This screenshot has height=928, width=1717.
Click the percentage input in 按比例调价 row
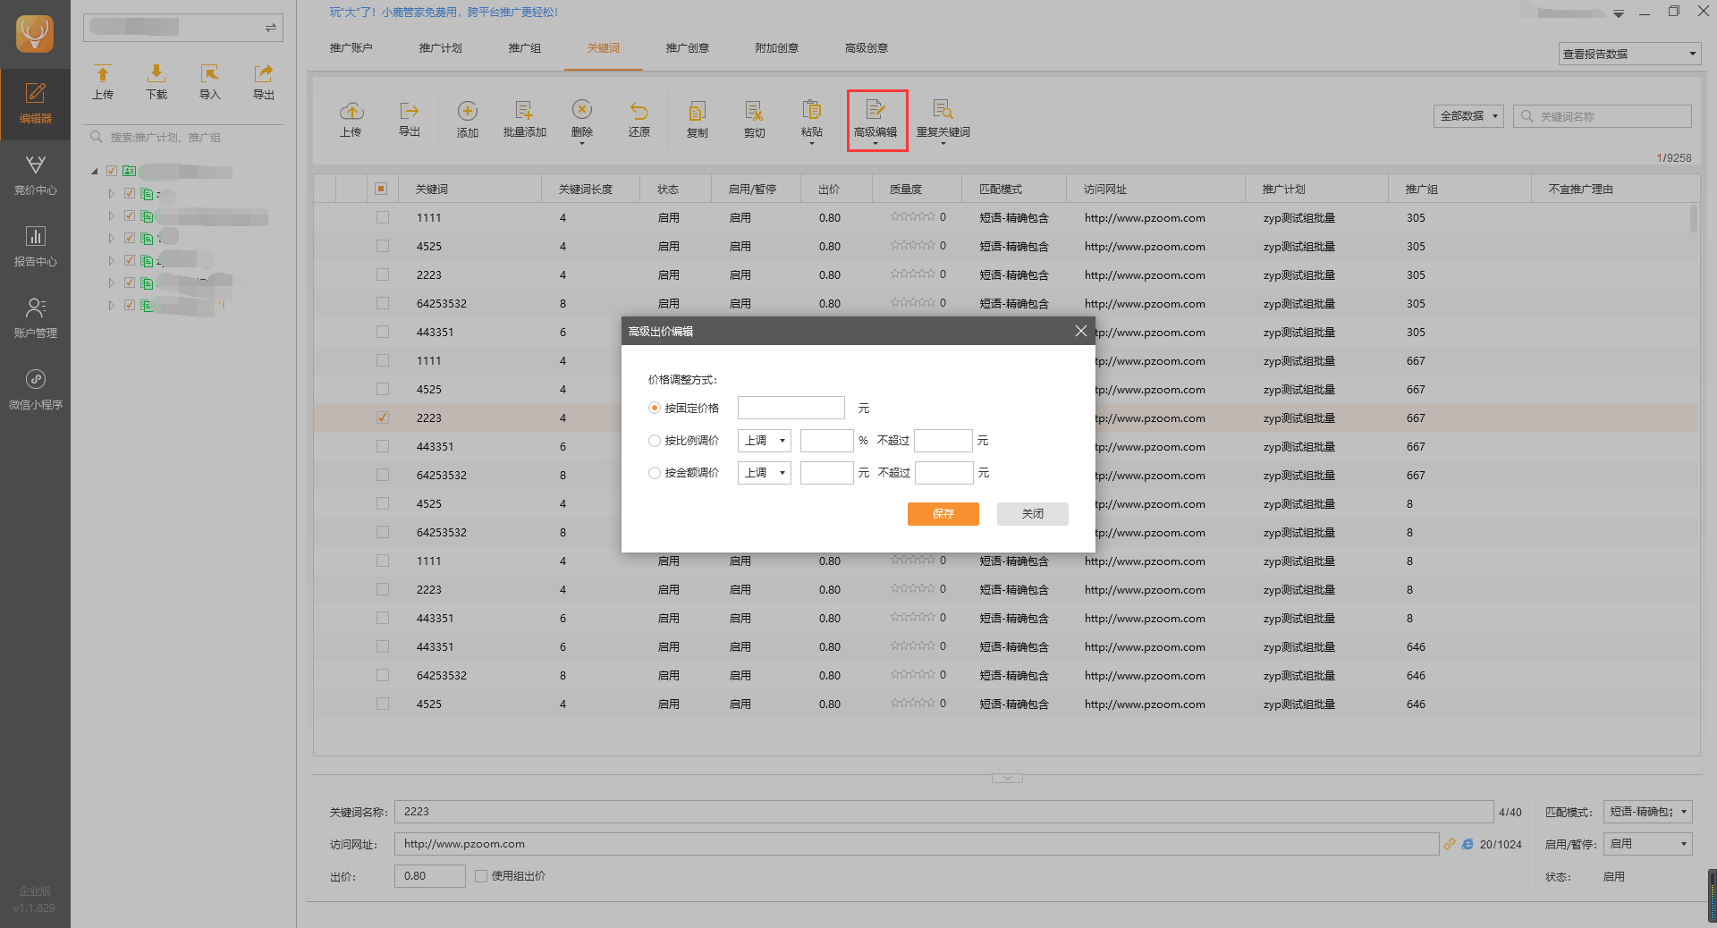(x=826, y=441)
